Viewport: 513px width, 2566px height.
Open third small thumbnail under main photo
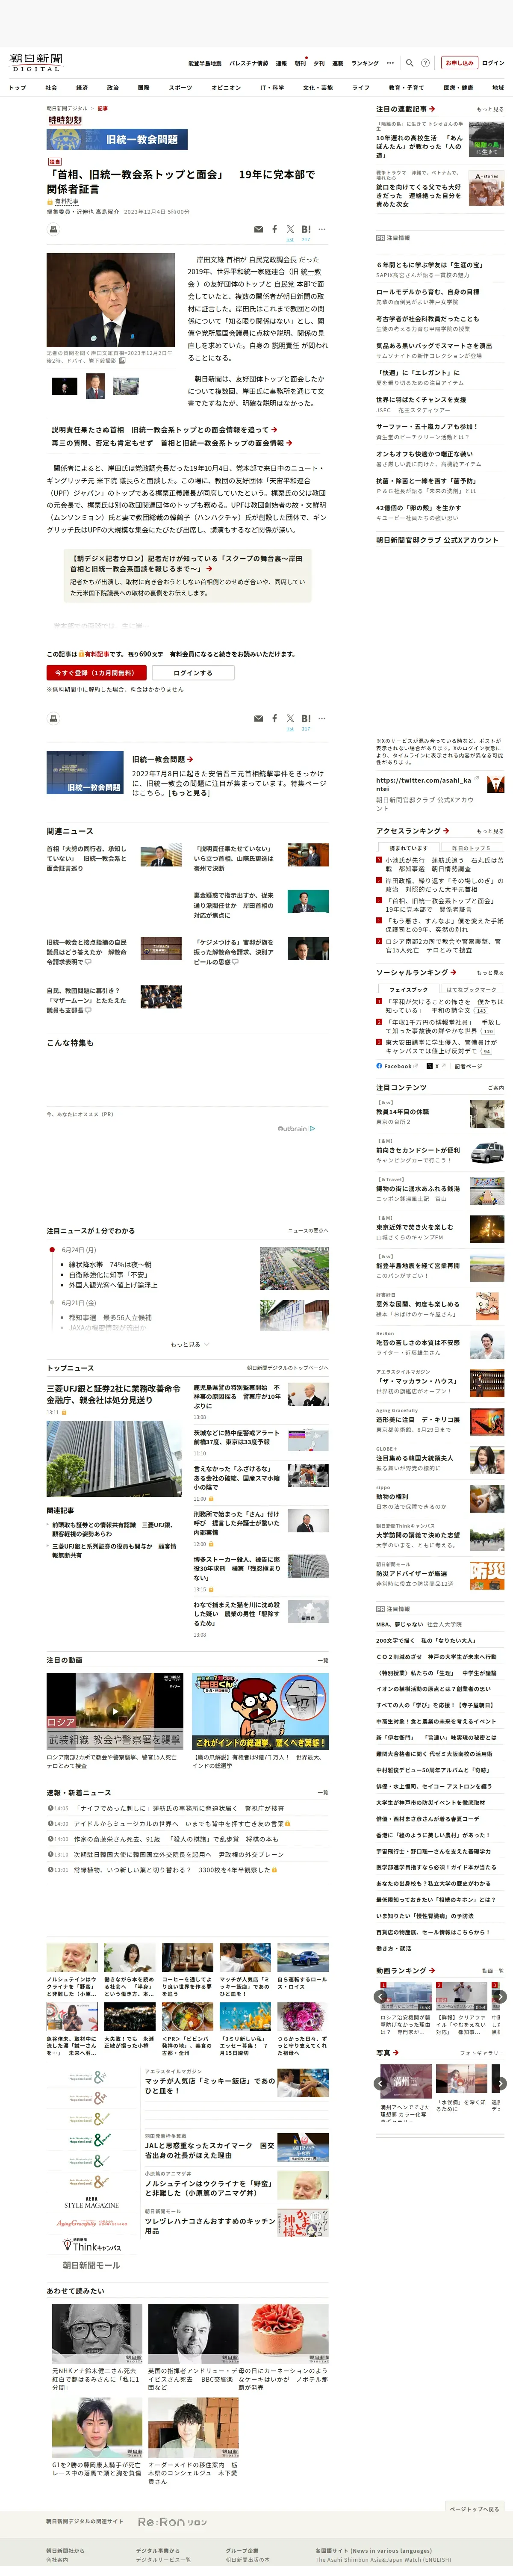(x=126, y=384)
